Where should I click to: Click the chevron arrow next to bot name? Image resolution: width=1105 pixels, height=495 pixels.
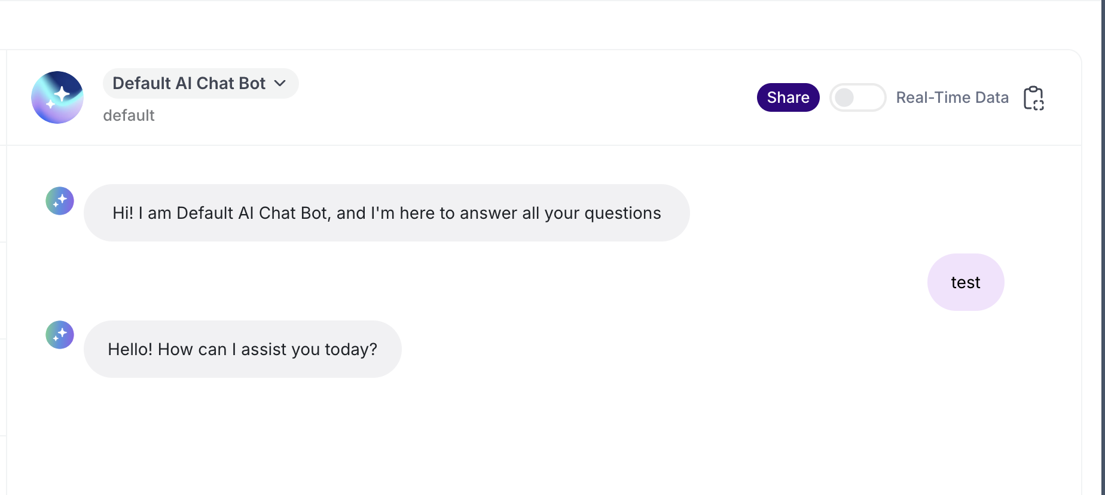click(x=280, y=83)
